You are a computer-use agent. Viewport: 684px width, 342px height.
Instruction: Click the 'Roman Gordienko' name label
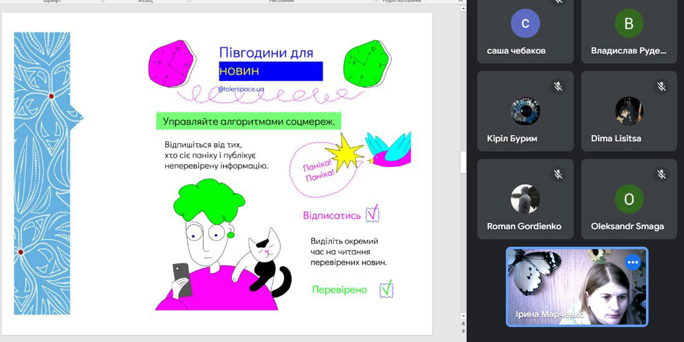(524, 226)
